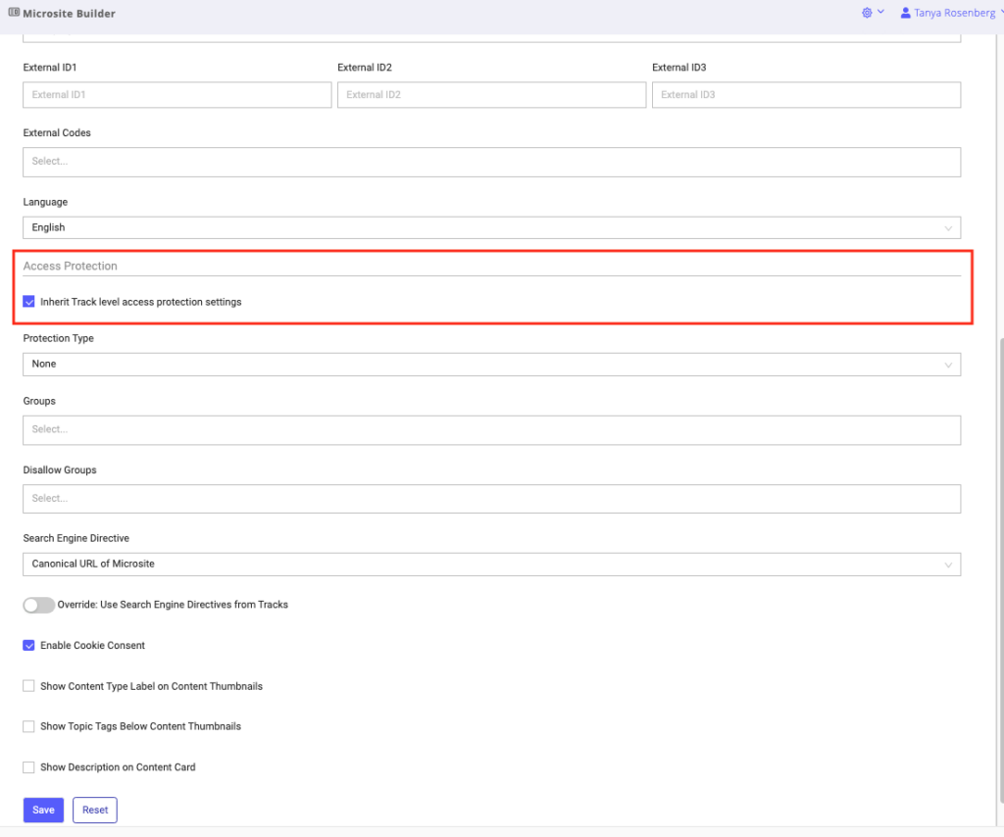Click the Reset button
The height and width of the screenshot is (837, 1004).
point(95,811)
